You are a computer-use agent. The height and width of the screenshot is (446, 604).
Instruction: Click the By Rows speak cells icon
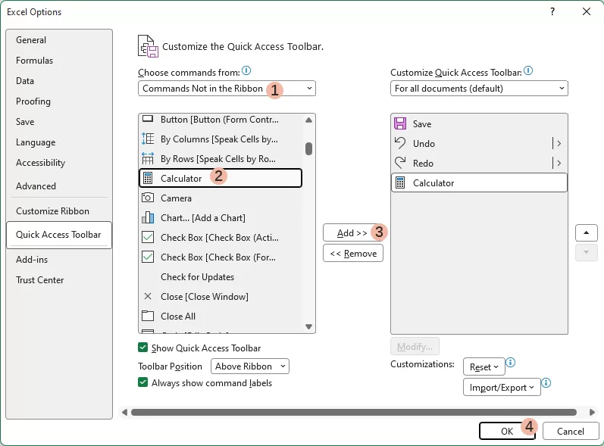tap(148, 158)
